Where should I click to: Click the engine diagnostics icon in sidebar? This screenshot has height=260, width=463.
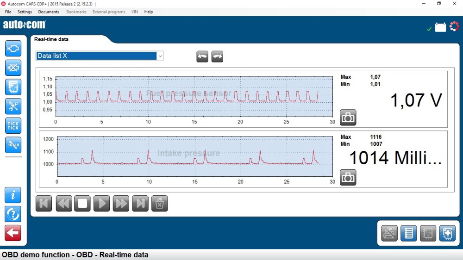13,48
